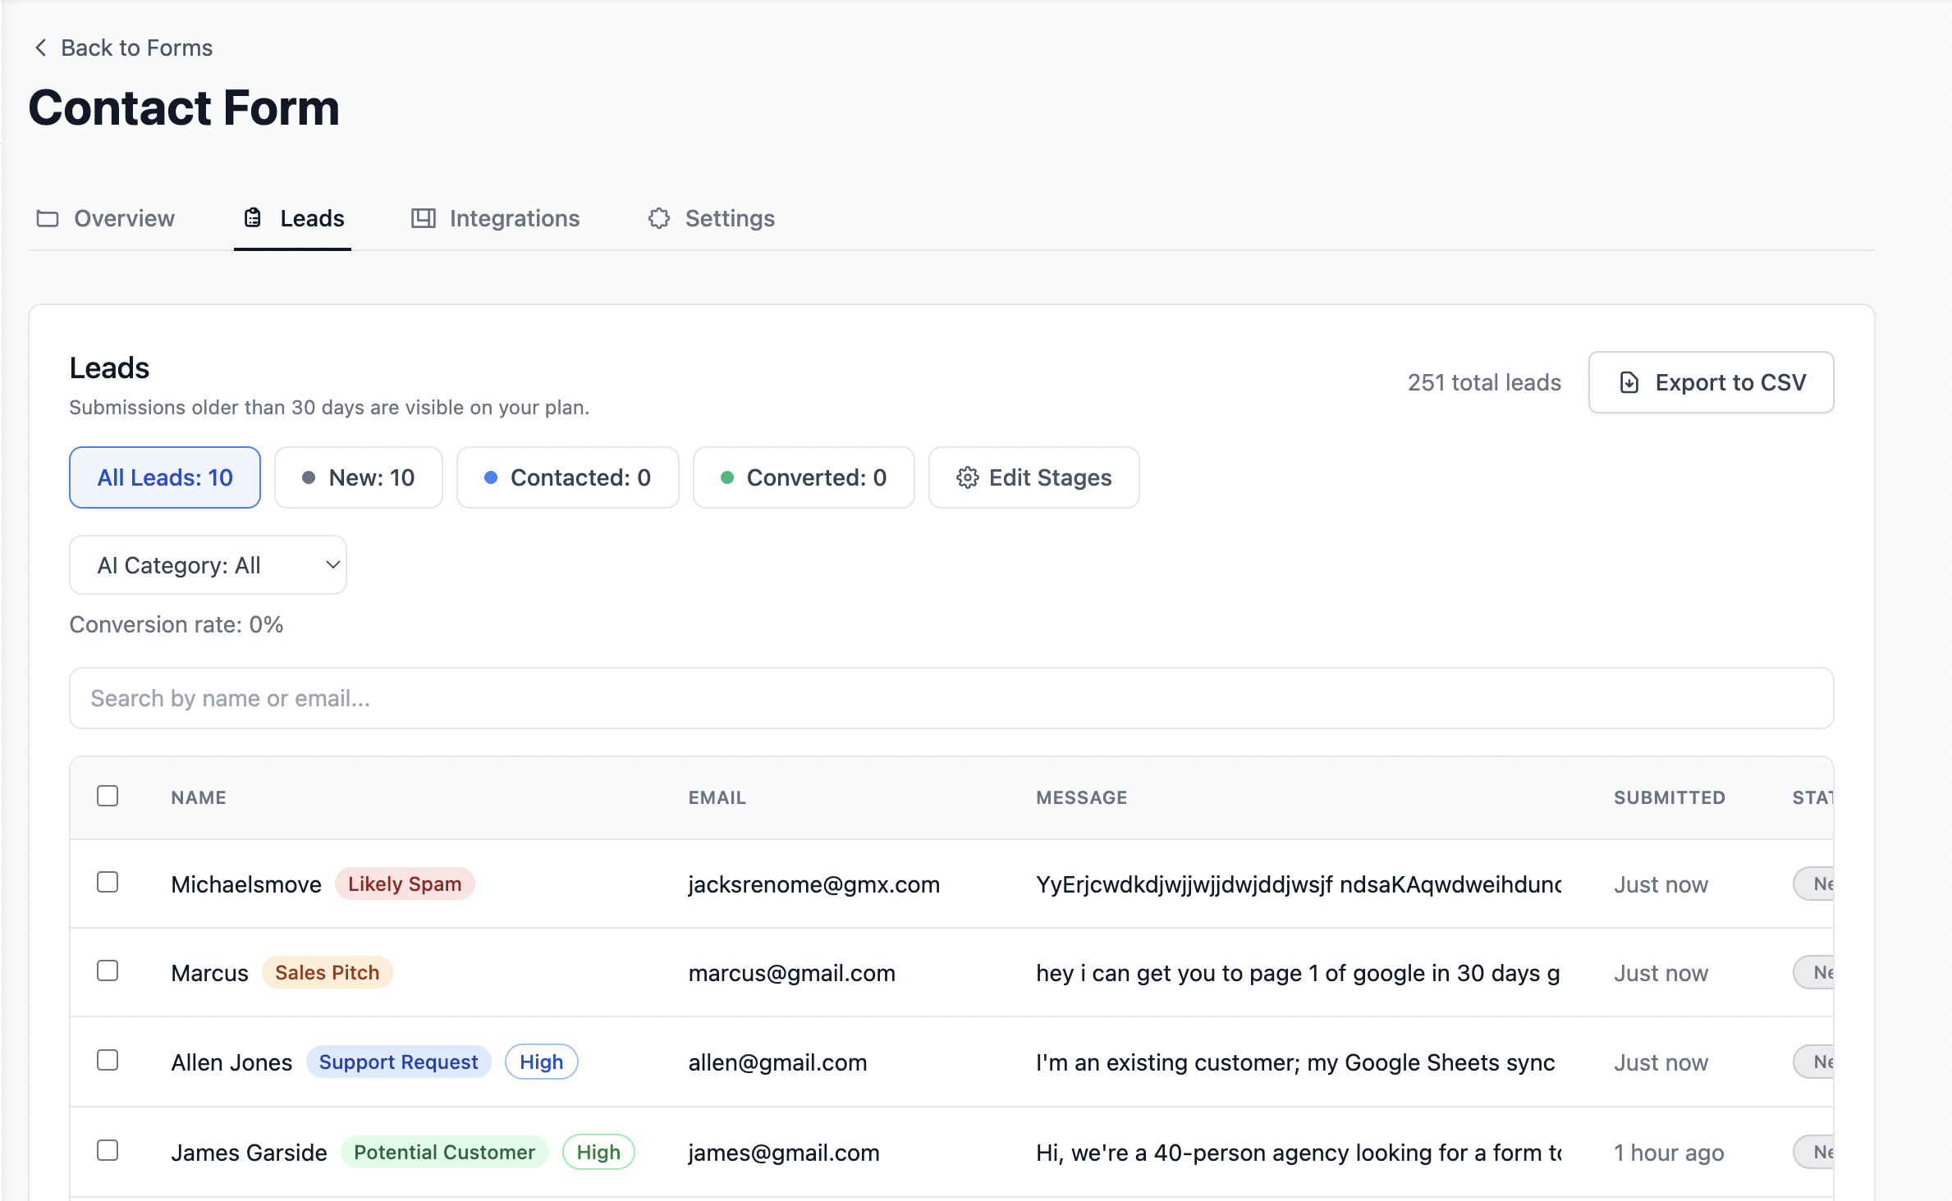Image resolution: width=1952 pixels, height=1201 pixels.
Task: Click the Leads clipboard icon
Action: tap(253, 217)
